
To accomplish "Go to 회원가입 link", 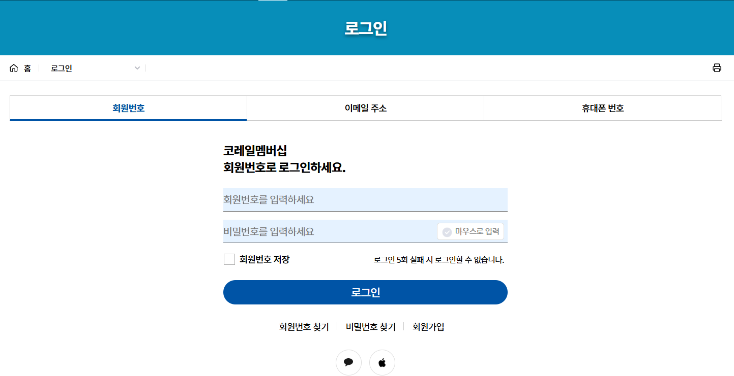I will tap(428, 327).
